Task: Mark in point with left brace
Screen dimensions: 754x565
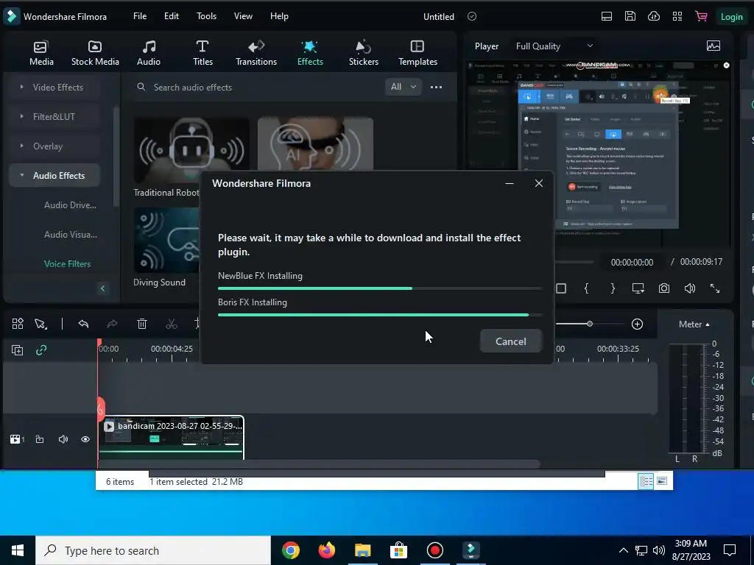Action: pyautogui.click(x=586, y=288)
